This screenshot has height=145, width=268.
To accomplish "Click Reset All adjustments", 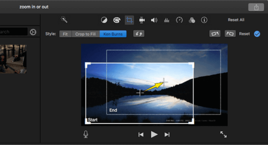I will pyautogui.click(x=236, y=20).
